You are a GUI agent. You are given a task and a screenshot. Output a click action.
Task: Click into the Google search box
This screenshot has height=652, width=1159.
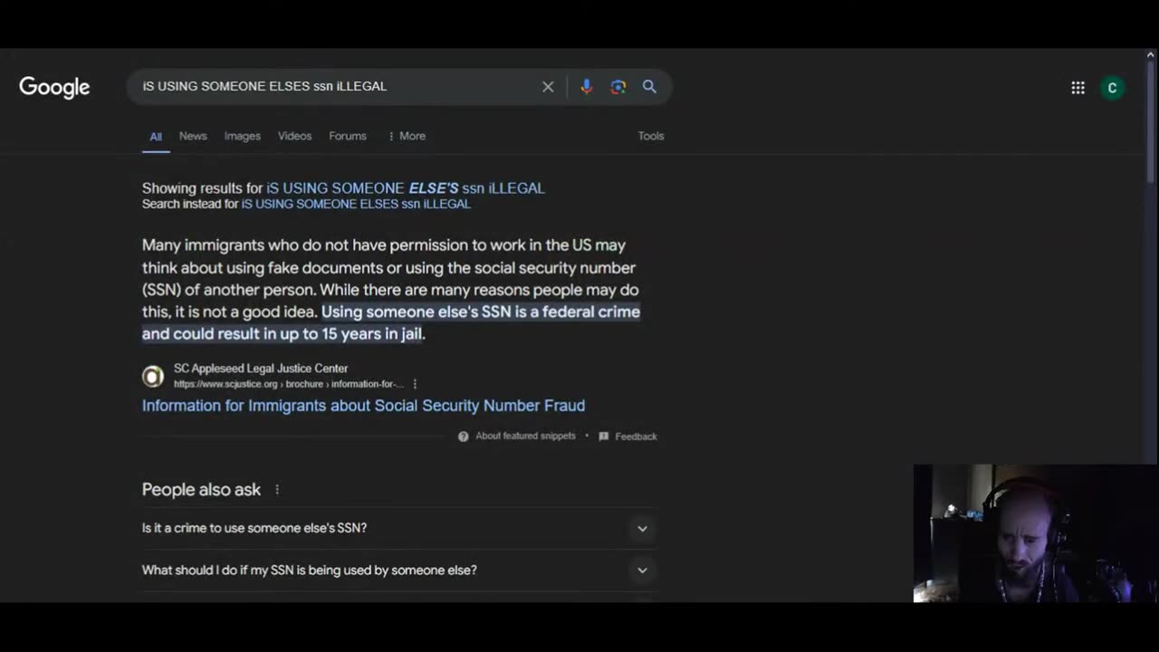pos(340,87)
